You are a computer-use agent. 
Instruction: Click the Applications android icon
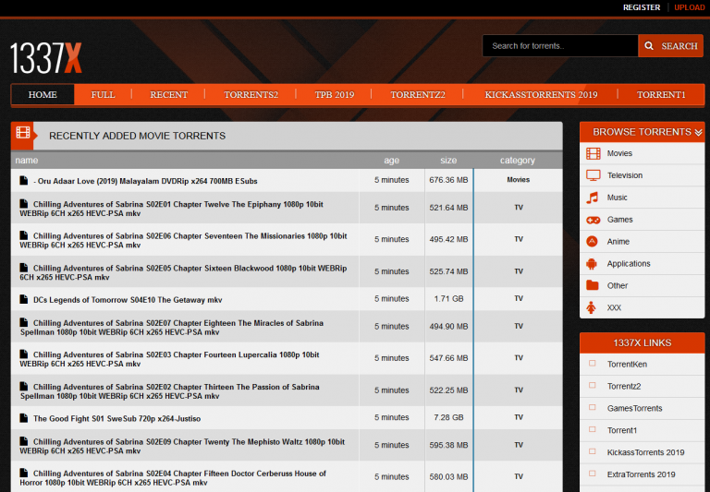592,264
